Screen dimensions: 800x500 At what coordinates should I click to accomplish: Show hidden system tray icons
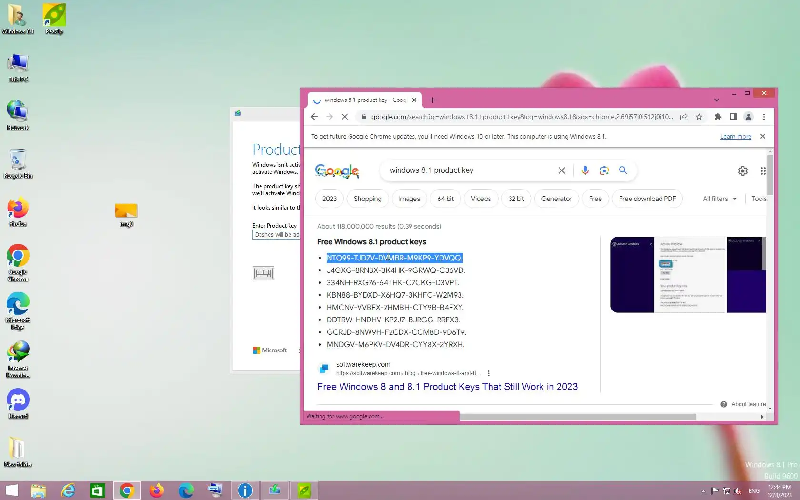pyautogui.click(x=703, y=491)
